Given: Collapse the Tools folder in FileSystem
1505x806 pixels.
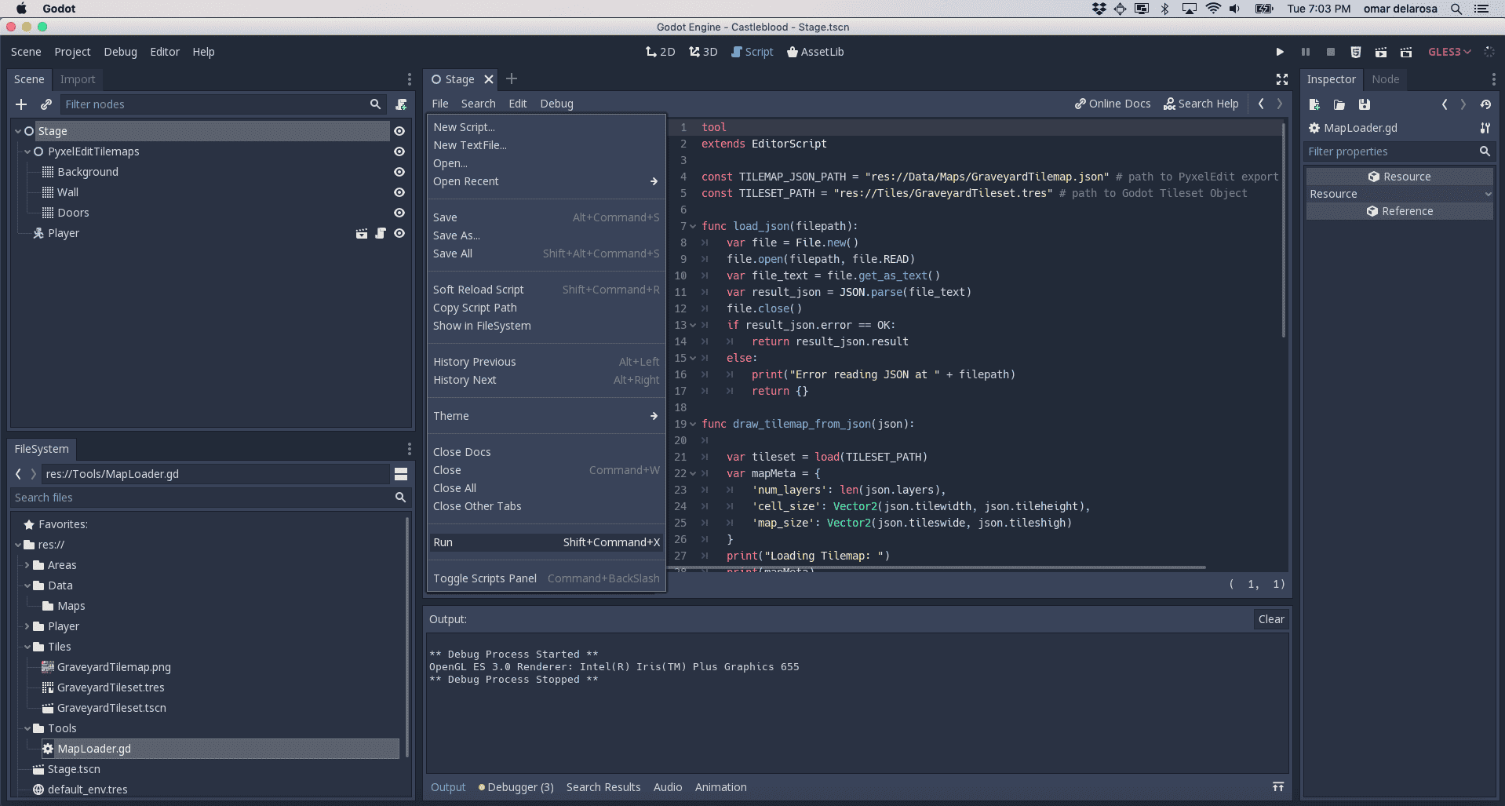Looking at the screenshot, I should (x=27, y=728).
